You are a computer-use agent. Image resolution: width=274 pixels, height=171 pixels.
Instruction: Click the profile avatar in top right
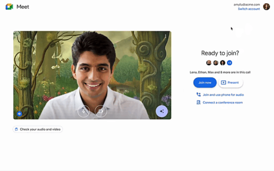[x=266, y=6]
